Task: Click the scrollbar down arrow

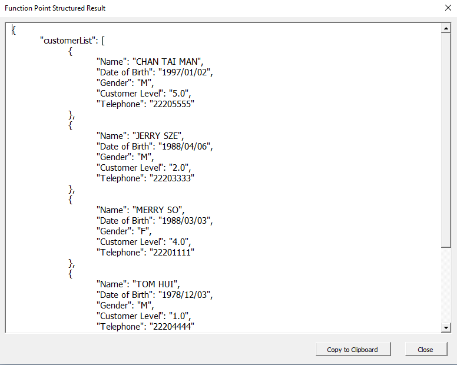Action: [446, 328]
